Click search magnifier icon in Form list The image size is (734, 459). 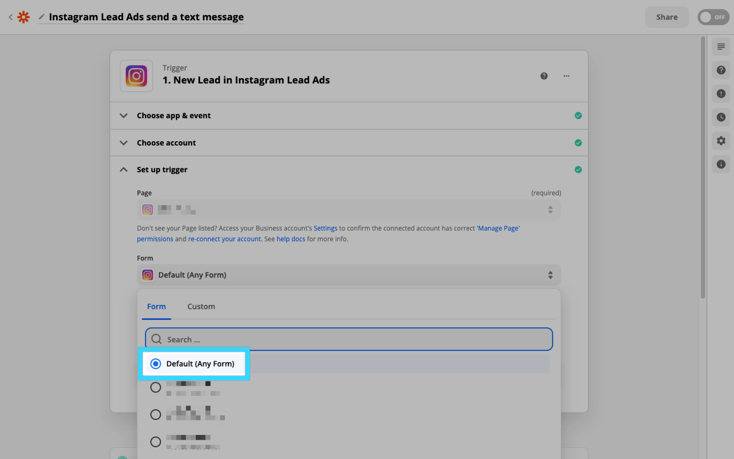(156, 339)
